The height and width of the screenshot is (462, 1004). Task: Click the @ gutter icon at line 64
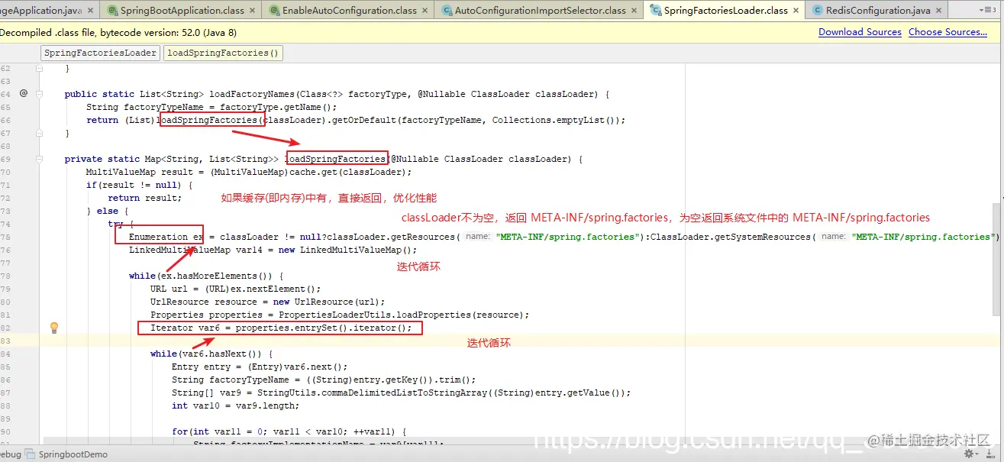coord(23,93)
